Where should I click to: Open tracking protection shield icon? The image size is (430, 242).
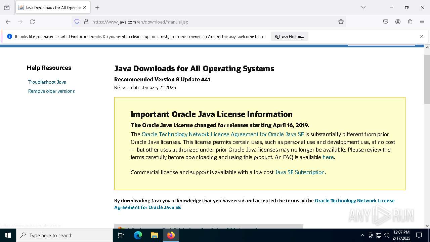[x=77, y=22]
